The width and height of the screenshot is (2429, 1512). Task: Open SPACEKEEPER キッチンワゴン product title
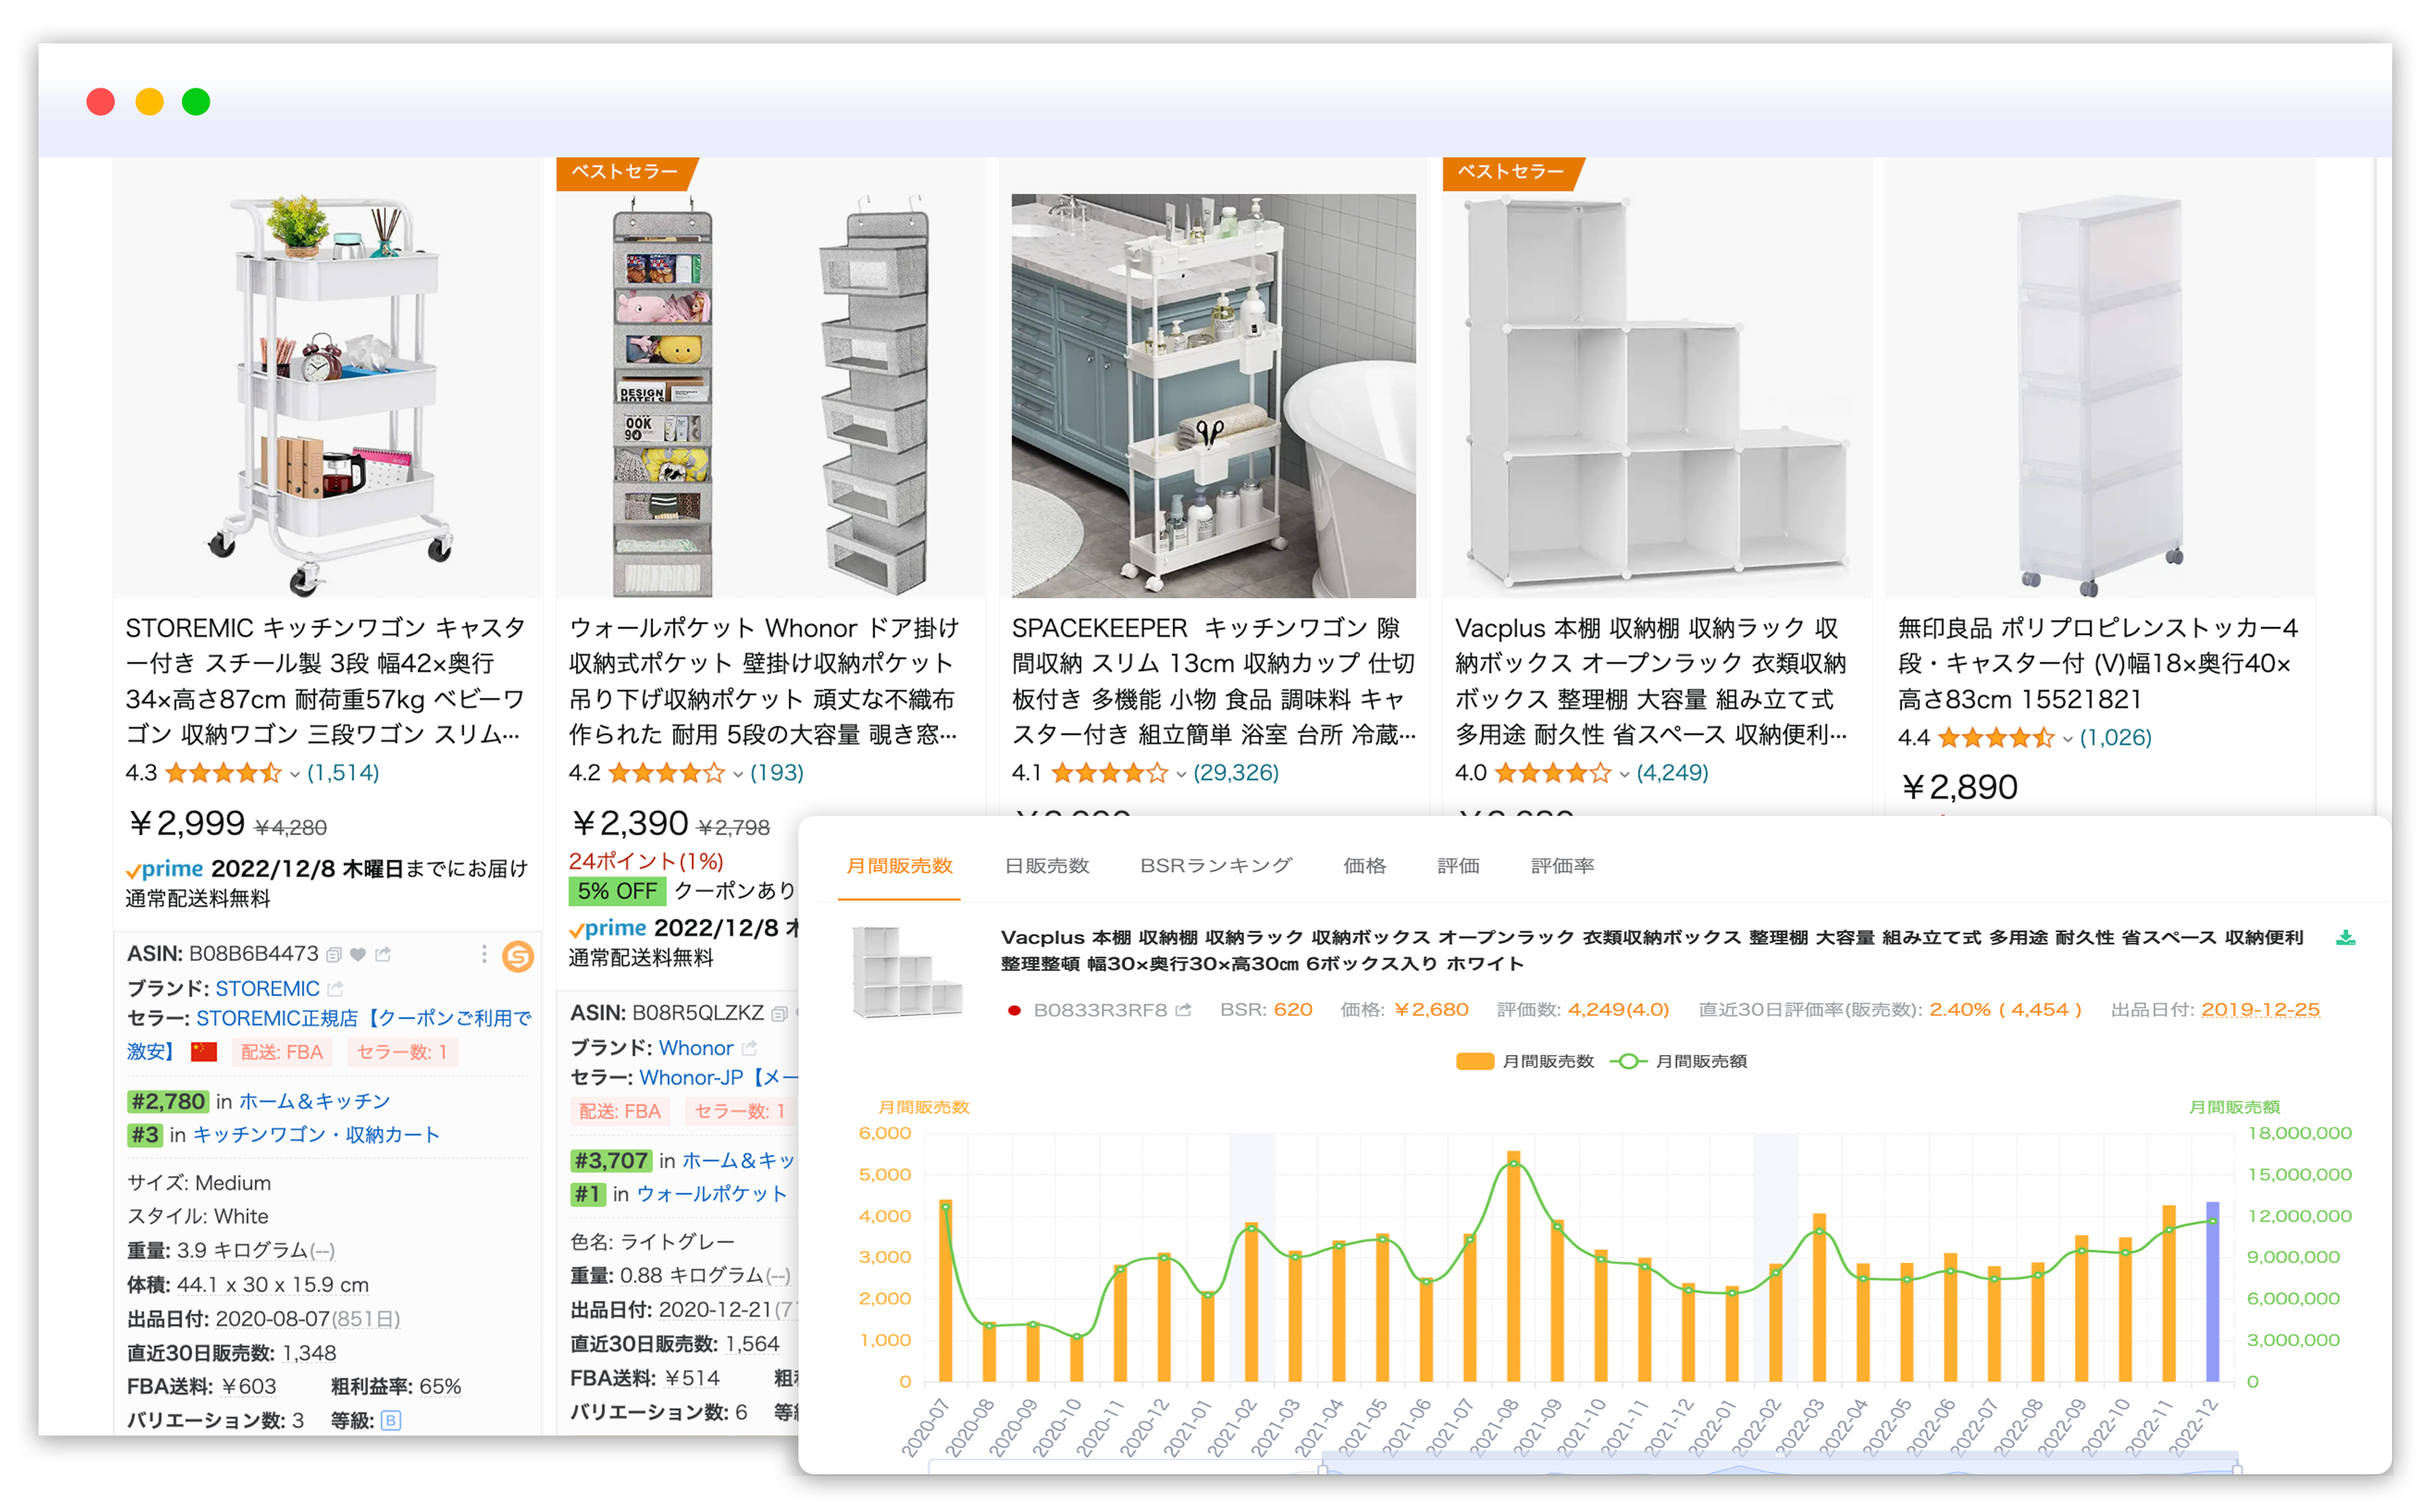pos(1214,681)
